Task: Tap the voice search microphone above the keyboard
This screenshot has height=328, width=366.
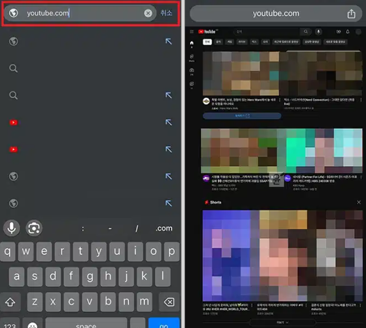Action: point(12,228)
